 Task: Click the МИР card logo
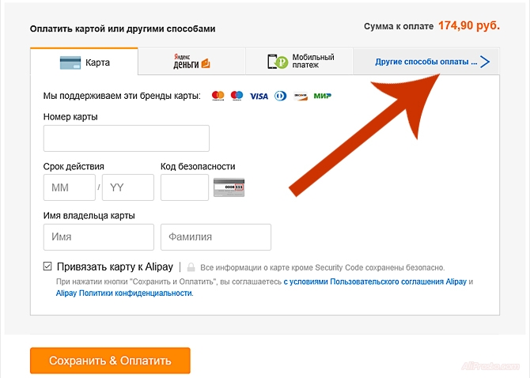(x=323, y=96)
